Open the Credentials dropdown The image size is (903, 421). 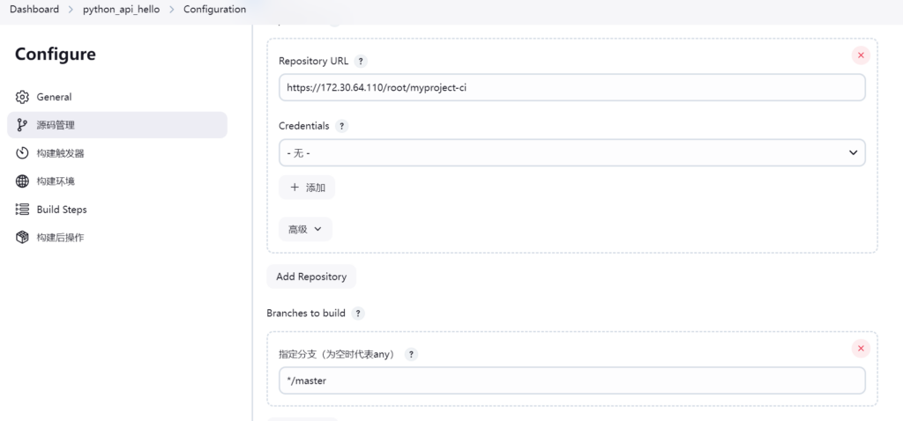(x=571, y=152)
